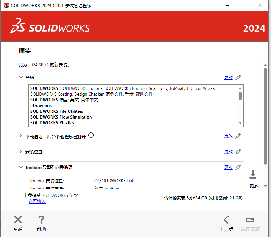271x237 pixels.
Task: Click the 更多 download arrow icon
Action: coord(253,175)
